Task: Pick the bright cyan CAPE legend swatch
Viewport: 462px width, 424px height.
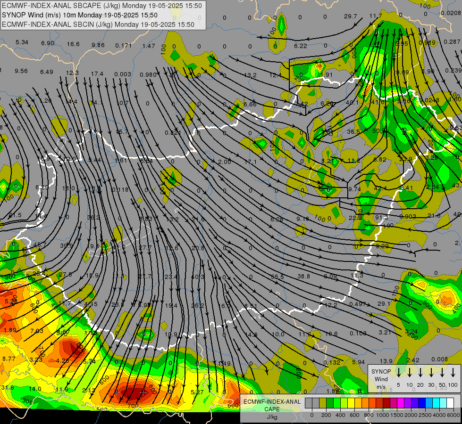Action: 436,403
